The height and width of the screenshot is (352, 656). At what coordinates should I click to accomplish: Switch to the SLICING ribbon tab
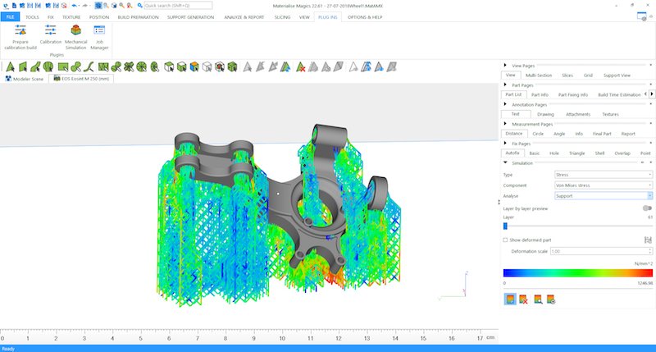pos(282,17)
